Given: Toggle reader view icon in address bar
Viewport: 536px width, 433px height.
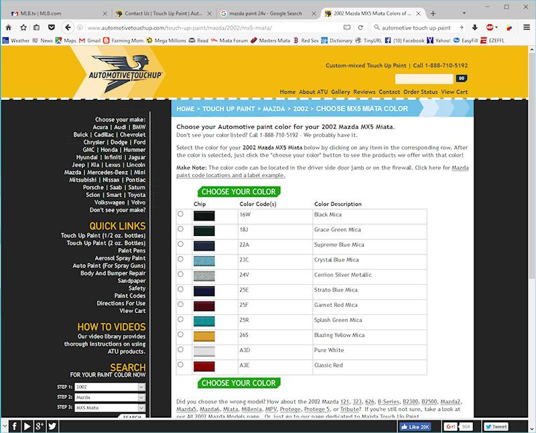Looking at the screenshot, I should click(347, 27).
